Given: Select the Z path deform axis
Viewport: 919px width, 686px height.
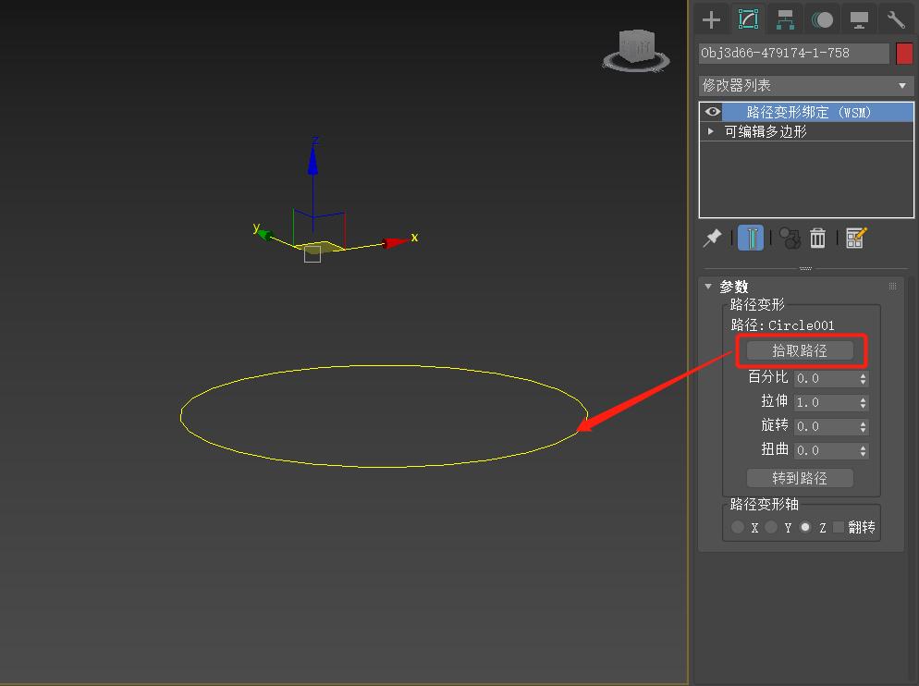Looking at the screenshot, I should tap(805, 527).
